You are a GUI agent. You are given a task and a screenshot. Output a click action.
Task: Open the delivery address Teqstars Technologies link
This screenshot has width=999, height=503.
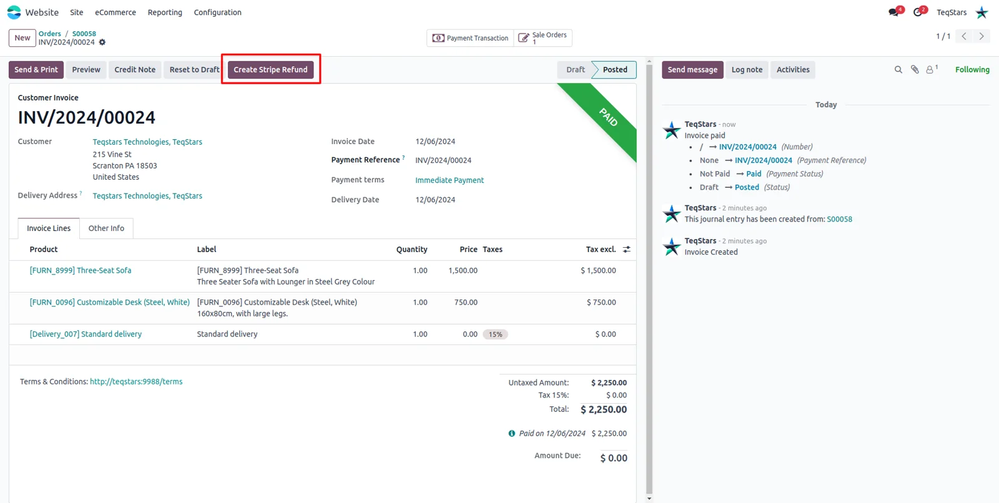147,196
